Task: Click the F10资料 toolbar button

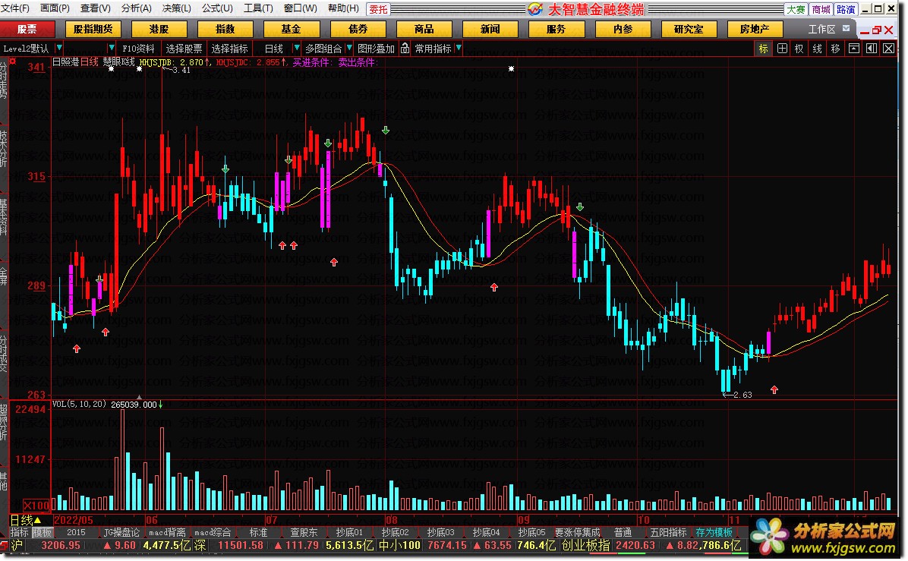Action: tap(138, 49)
